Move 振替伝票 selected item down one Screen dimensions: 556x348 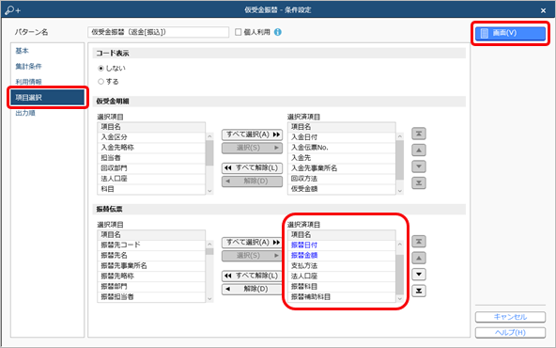(419, 274)
